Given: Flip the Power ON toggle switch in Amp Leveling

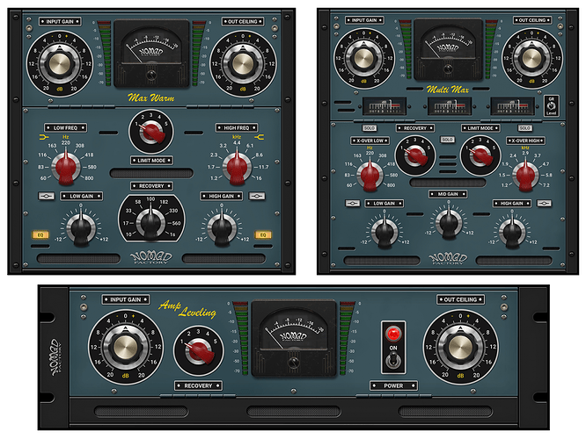Looking at the screenshot, I should click(392, 361).
